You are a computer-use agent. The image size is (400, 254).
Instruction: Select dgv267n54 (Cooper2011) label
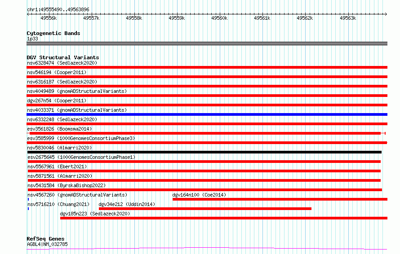(x=57, y=101)
